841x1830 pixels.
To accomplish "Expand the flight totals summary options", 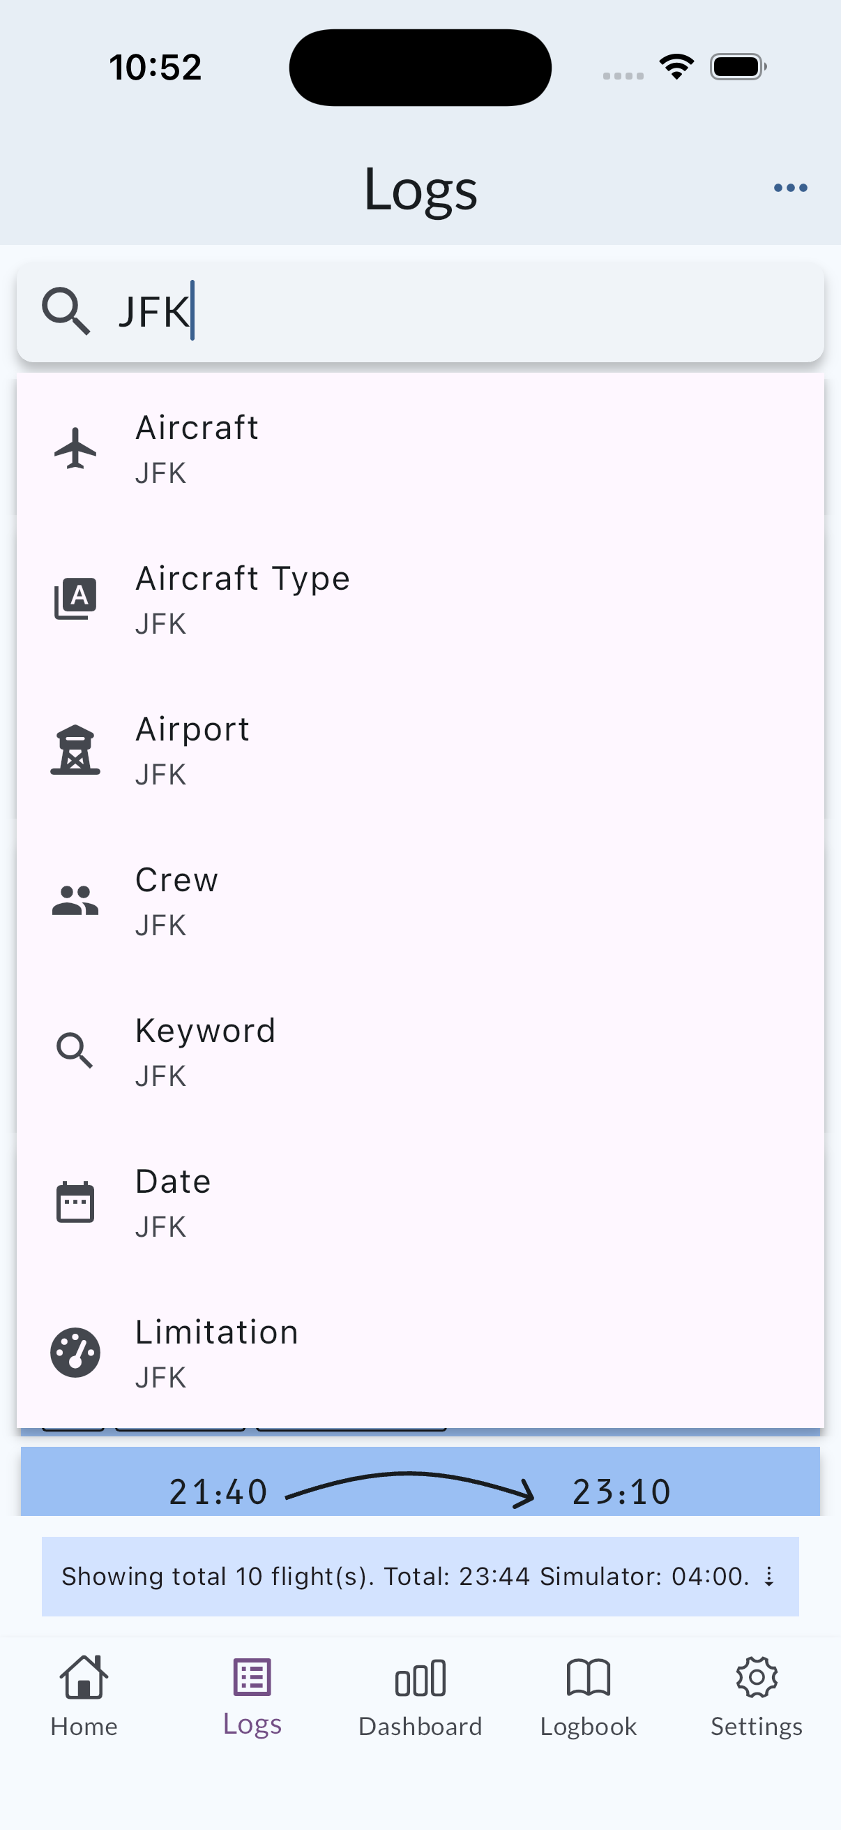I will pyautogui.click(x=769, y=1577).
